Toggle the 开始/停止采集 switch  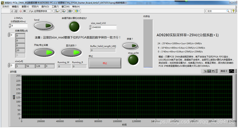click(44, 52)
